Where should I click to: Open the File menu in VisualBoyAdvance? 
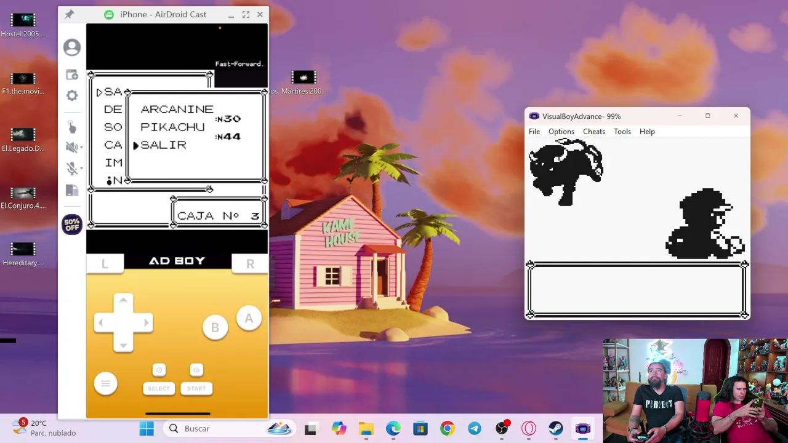coord(534,132)
